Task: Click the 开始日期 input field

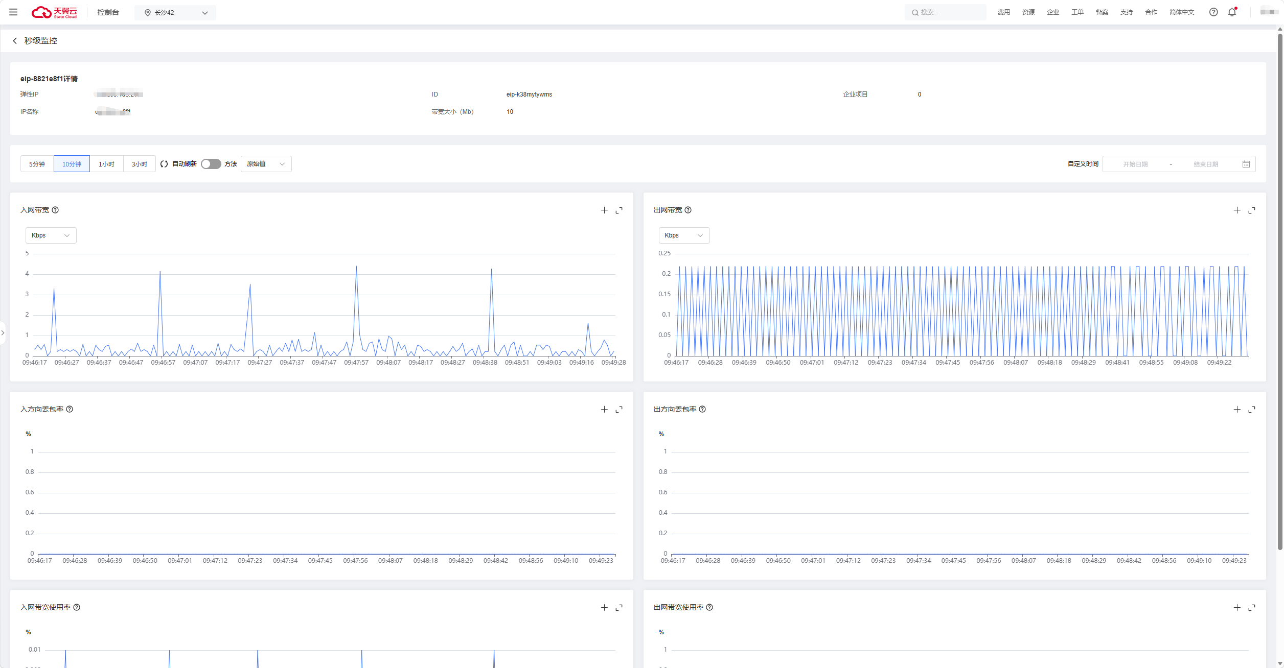Action: point(1135,164)
